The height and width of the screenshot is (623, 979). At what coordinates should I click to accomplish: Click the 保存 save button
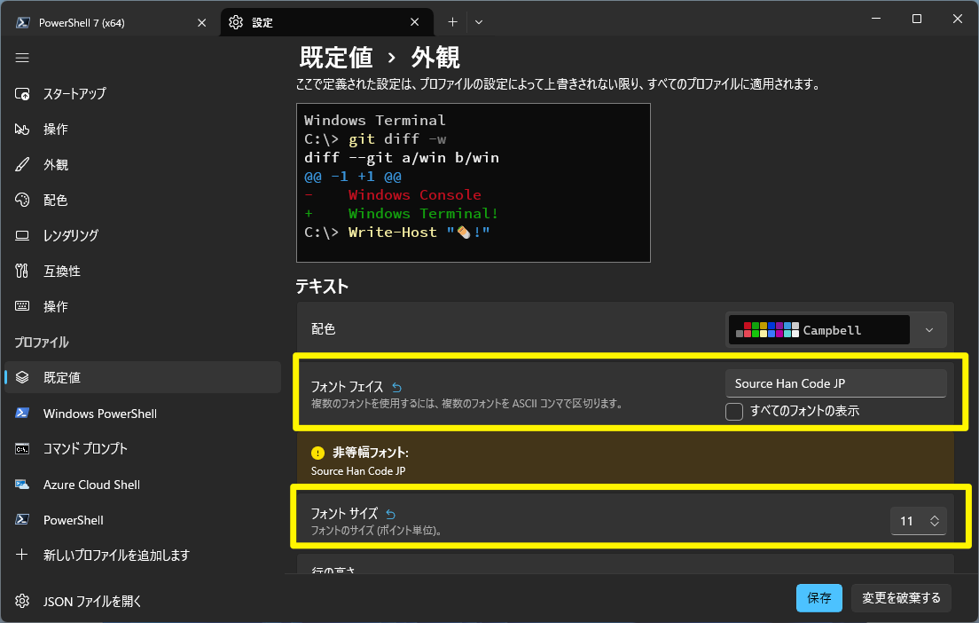click(x=818, y=597)
